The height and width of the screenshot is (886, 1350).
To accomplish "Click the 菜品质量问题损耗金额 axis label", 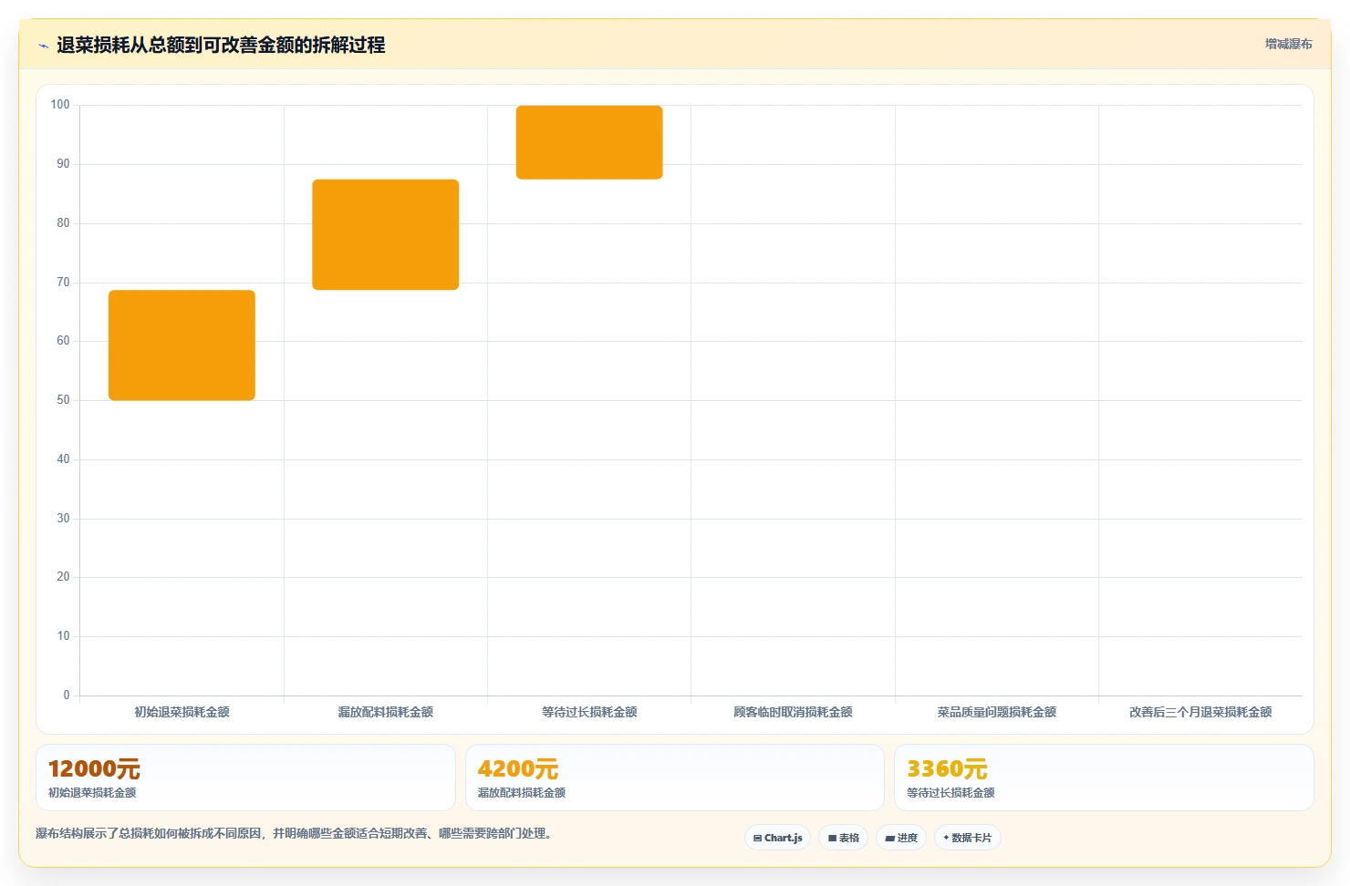I will point(996,712).
